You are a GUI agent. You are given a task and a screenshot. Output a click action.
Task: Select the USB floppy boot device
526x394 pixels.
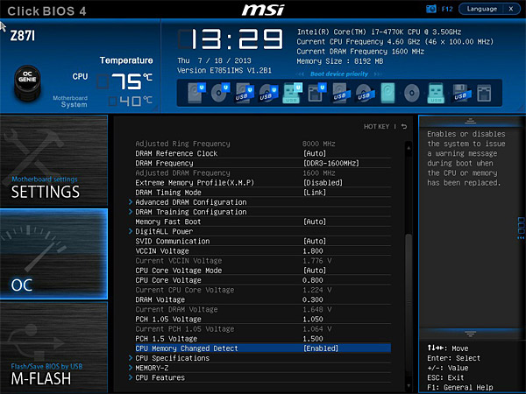(x=461, y=93)
